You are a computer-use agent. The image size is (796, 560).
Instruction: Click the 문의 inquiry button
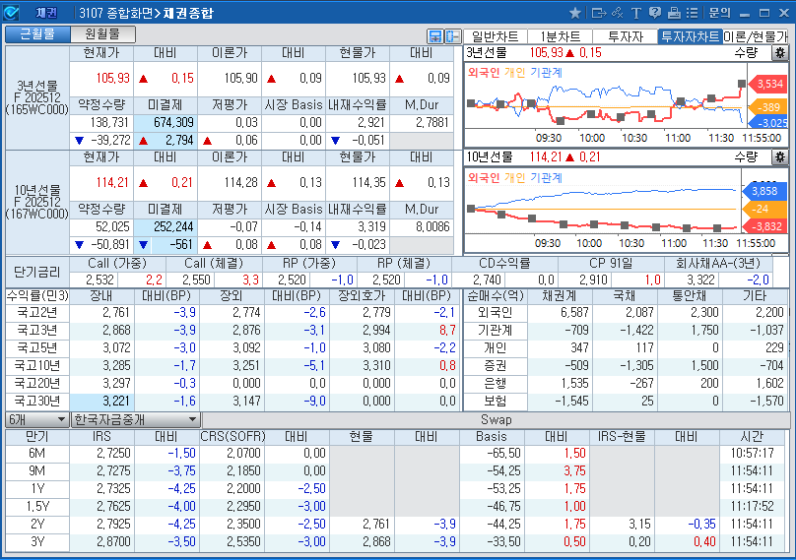719,13
